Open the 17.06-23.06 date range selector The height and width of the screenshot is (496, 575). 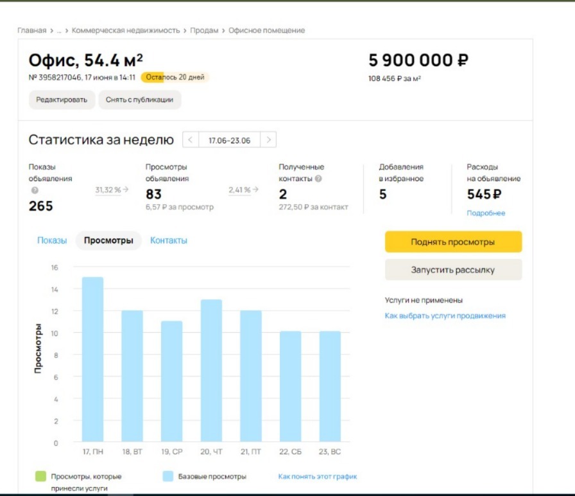[x=230, y=139]
